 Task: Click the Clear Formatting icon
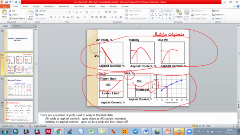tap(87, 12)
